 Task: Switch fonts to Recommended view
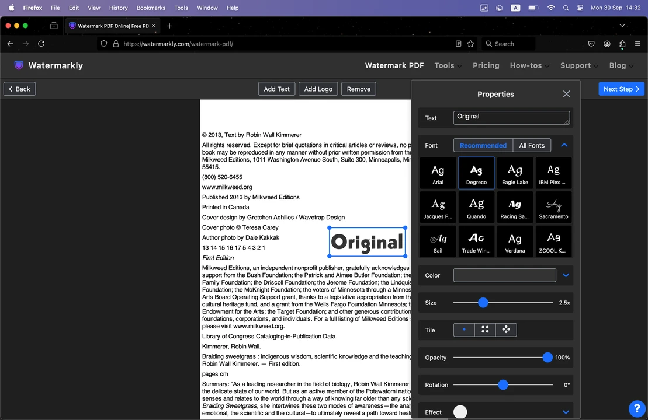pos(483,145)
